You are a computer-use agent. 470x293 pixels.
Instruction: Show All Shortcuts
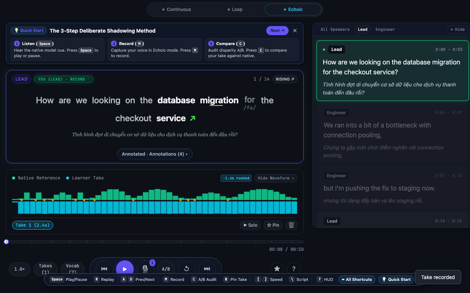[357, 279]
